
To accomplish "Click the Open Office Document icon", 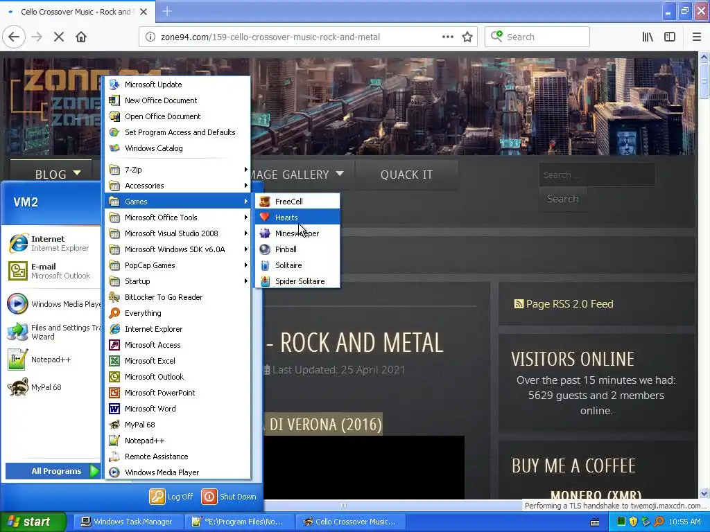I will tap(114, 116).
